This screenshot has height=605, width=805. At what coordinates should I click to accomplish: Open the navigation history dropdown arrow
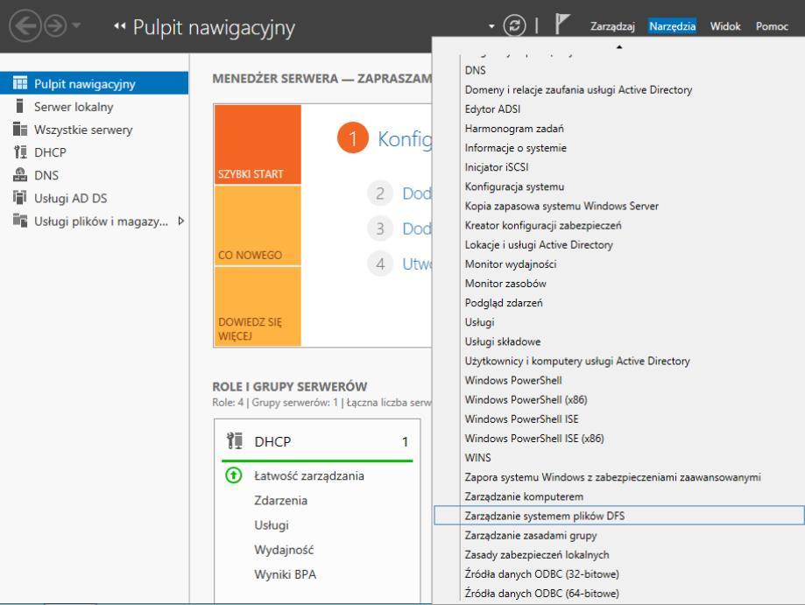(x=76, y=25)
